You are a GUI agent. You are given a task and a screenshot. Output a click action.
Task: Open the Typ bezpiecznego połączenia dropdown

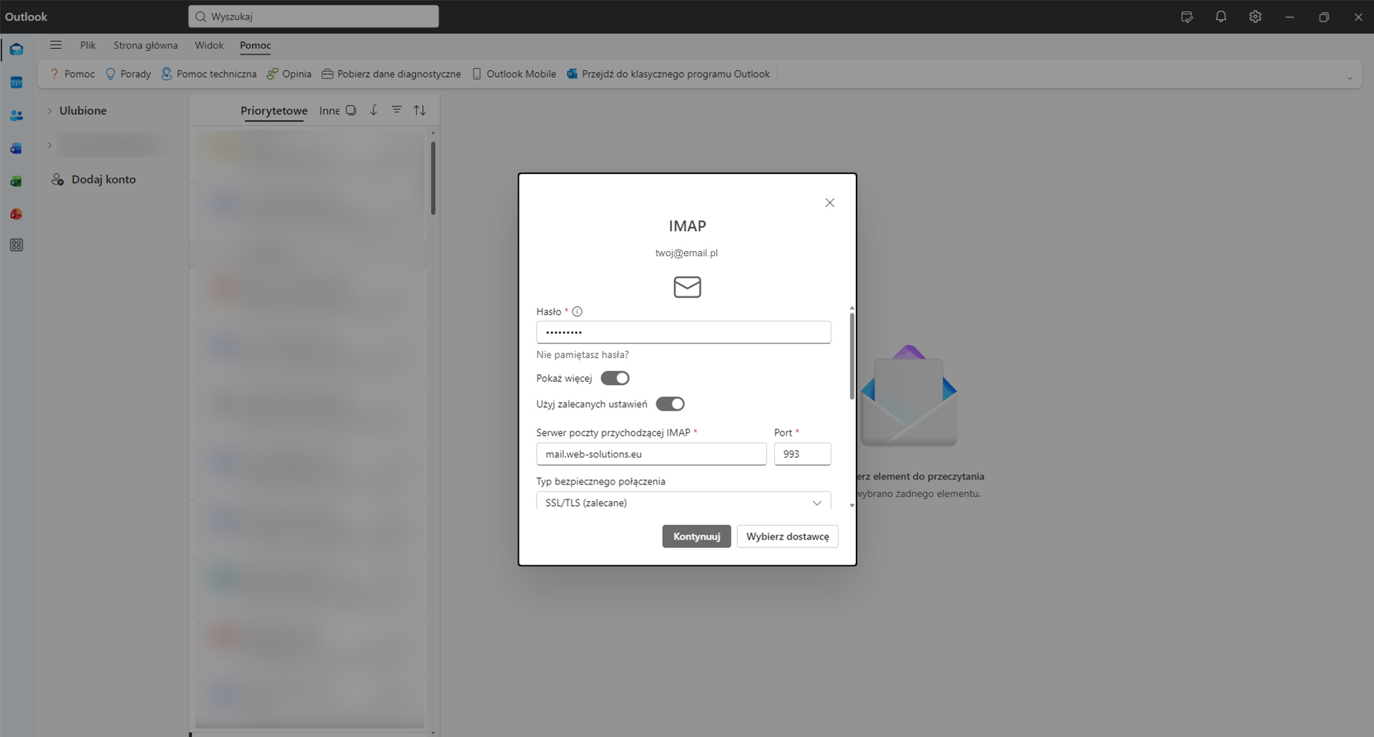pos(683,502)
